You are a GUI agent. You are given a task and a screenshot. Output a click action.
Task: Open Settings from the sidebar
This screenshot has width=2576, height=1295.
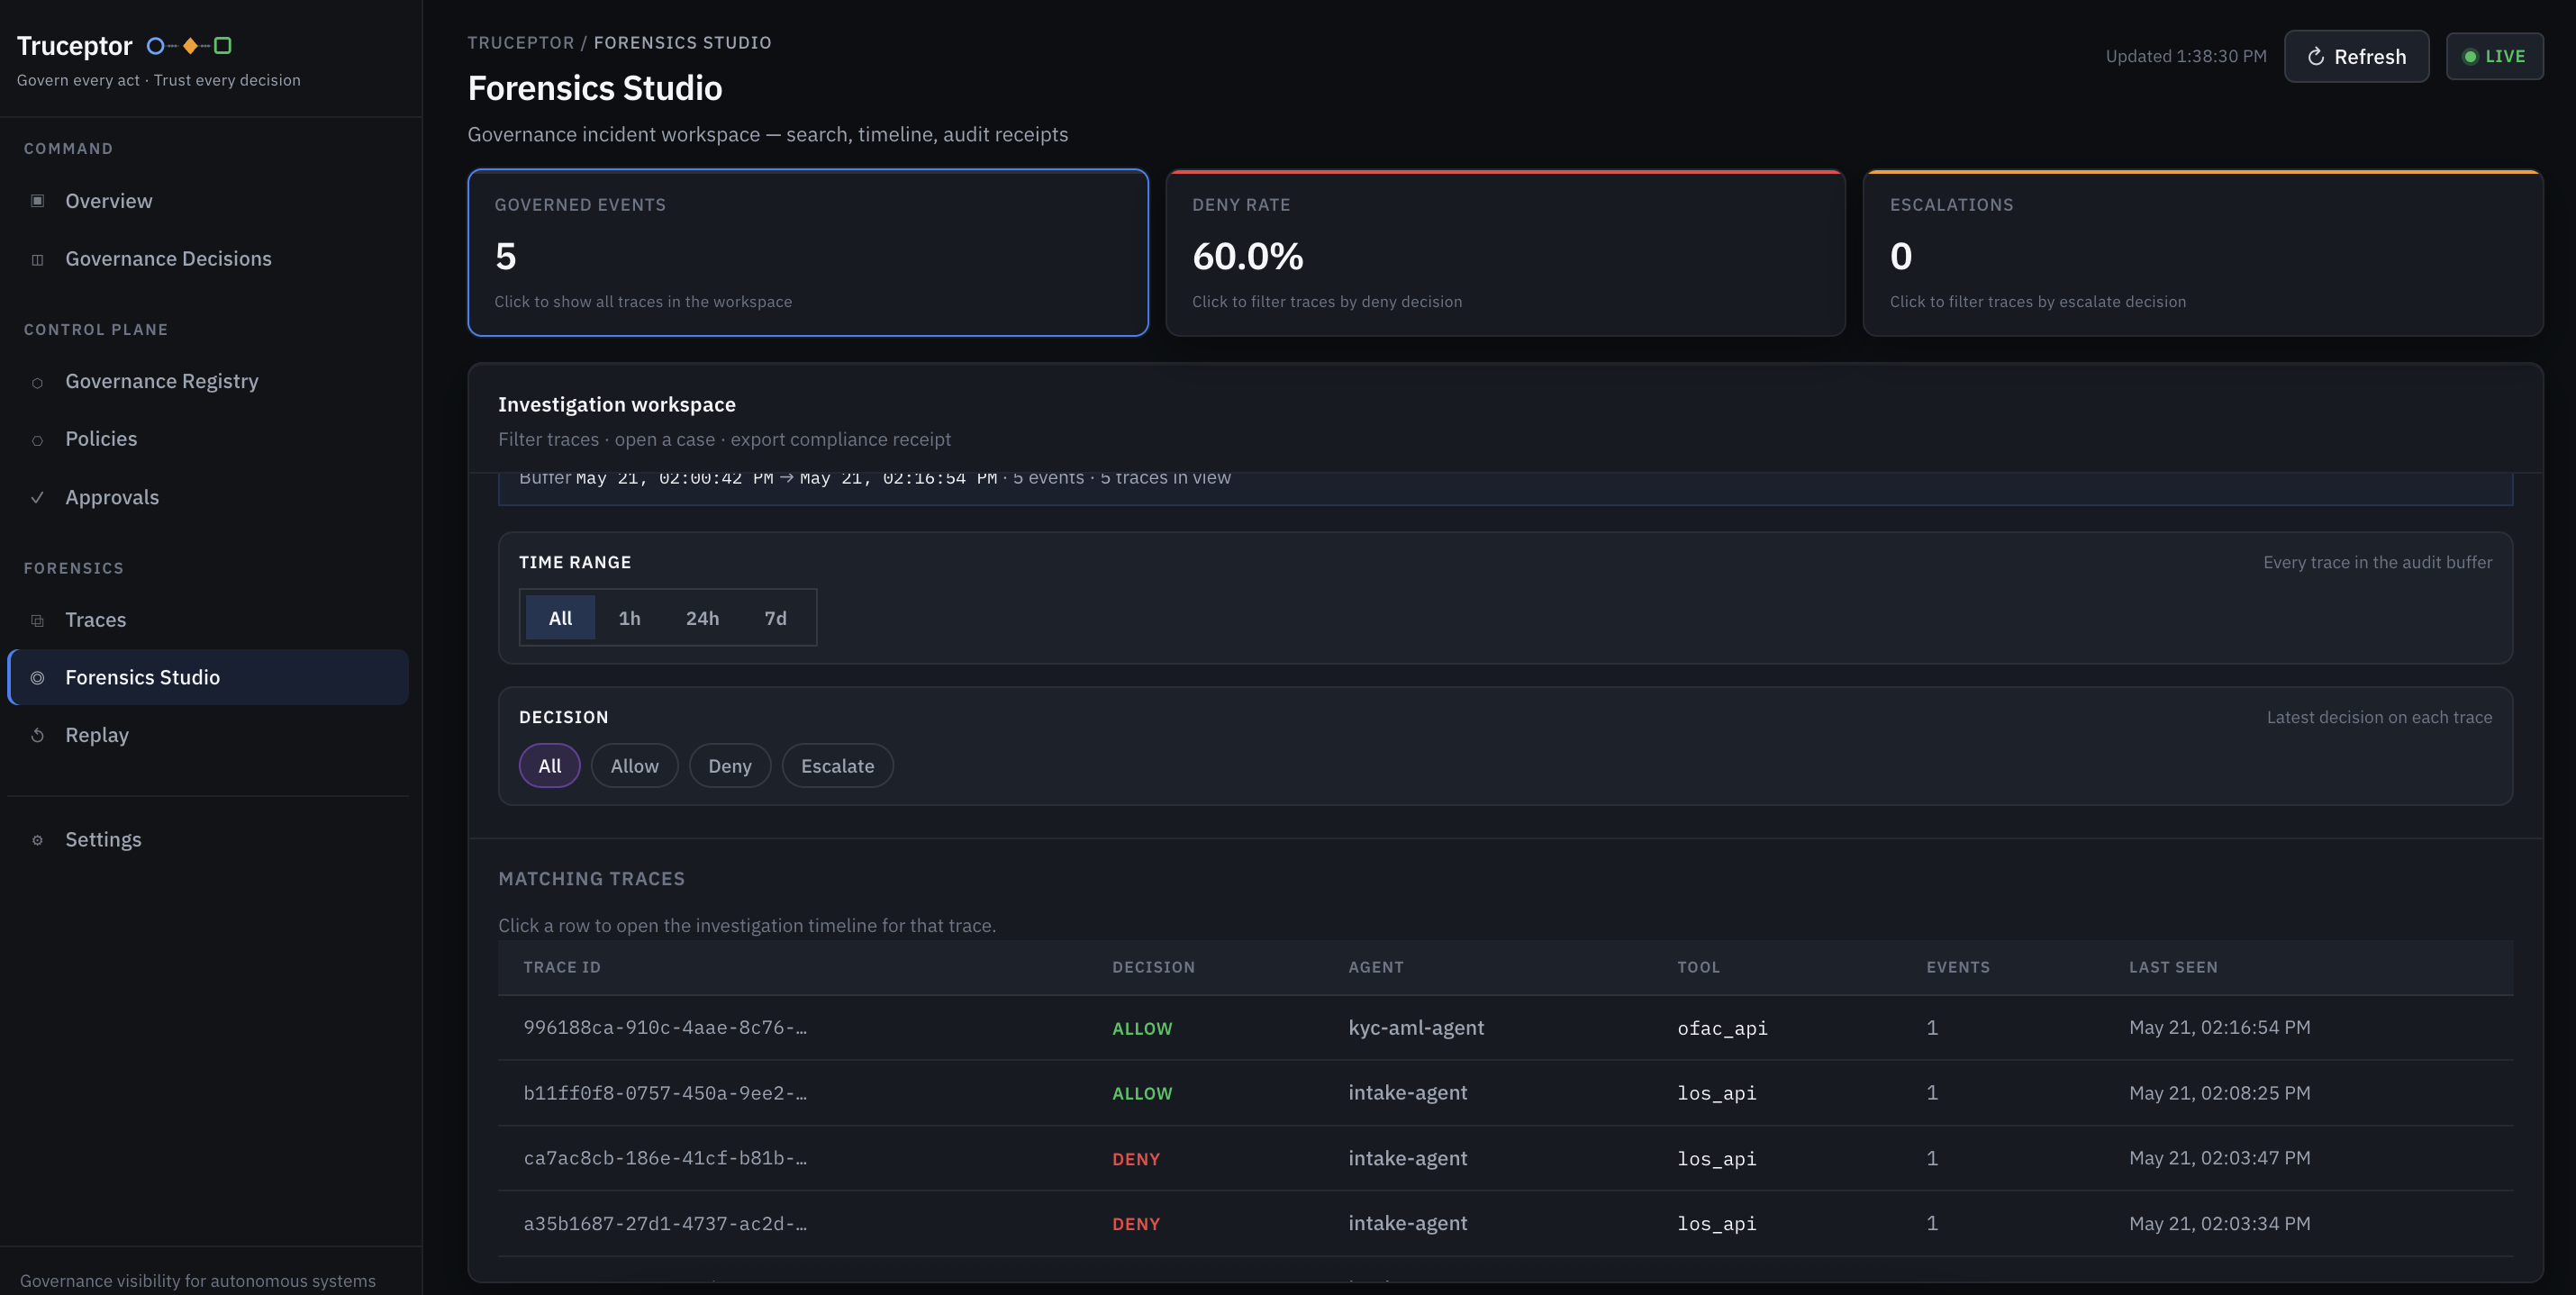pyautogui.click(x=208, y=840)
